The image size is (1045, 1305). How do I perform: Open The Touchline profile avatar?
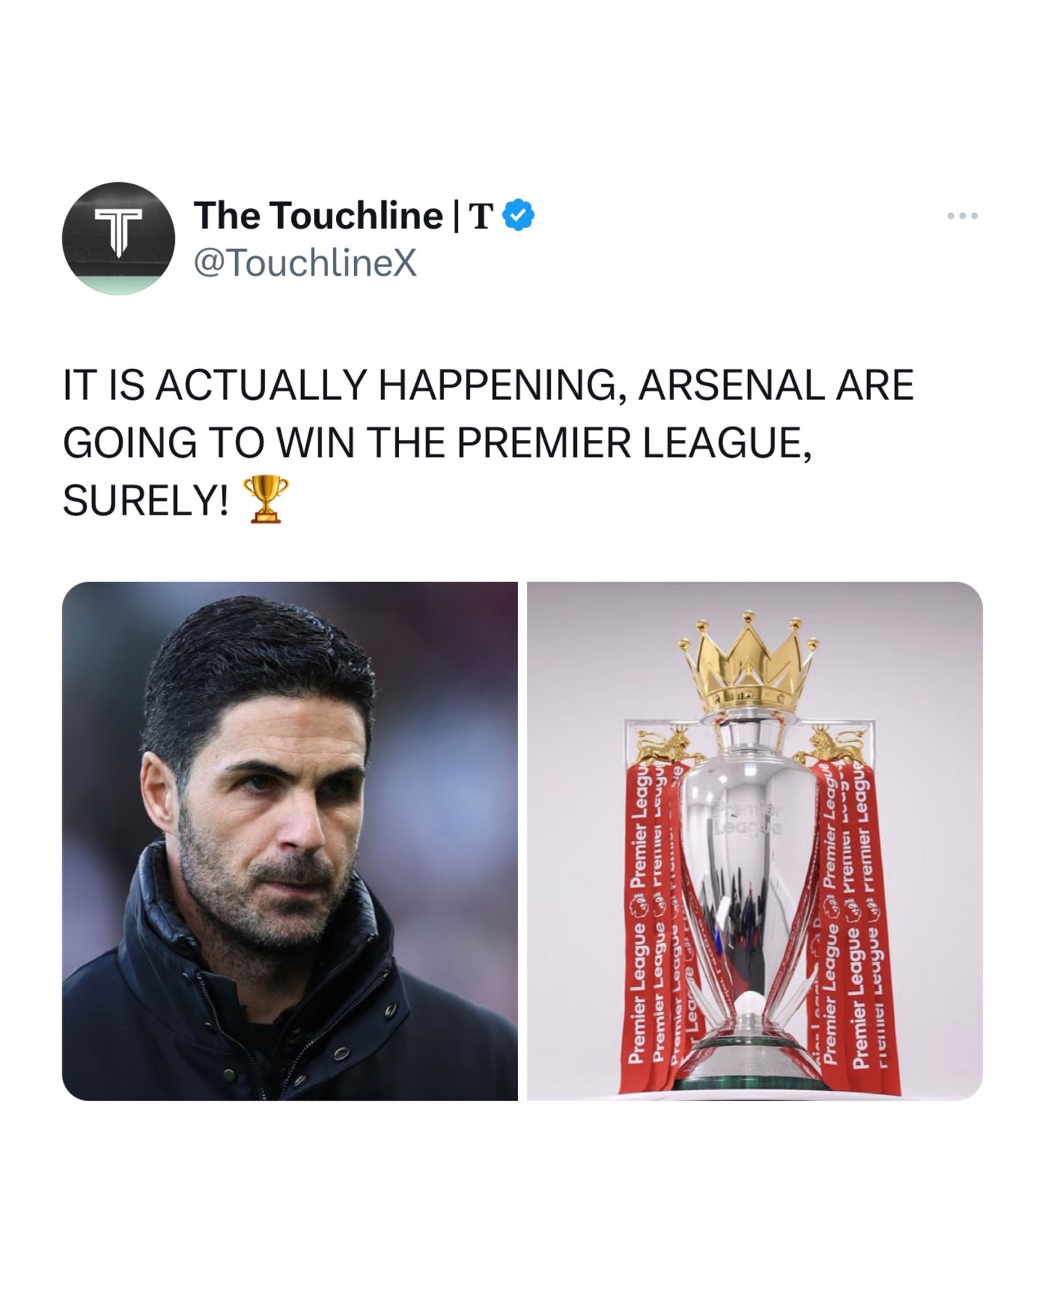(x=118, y=238)
